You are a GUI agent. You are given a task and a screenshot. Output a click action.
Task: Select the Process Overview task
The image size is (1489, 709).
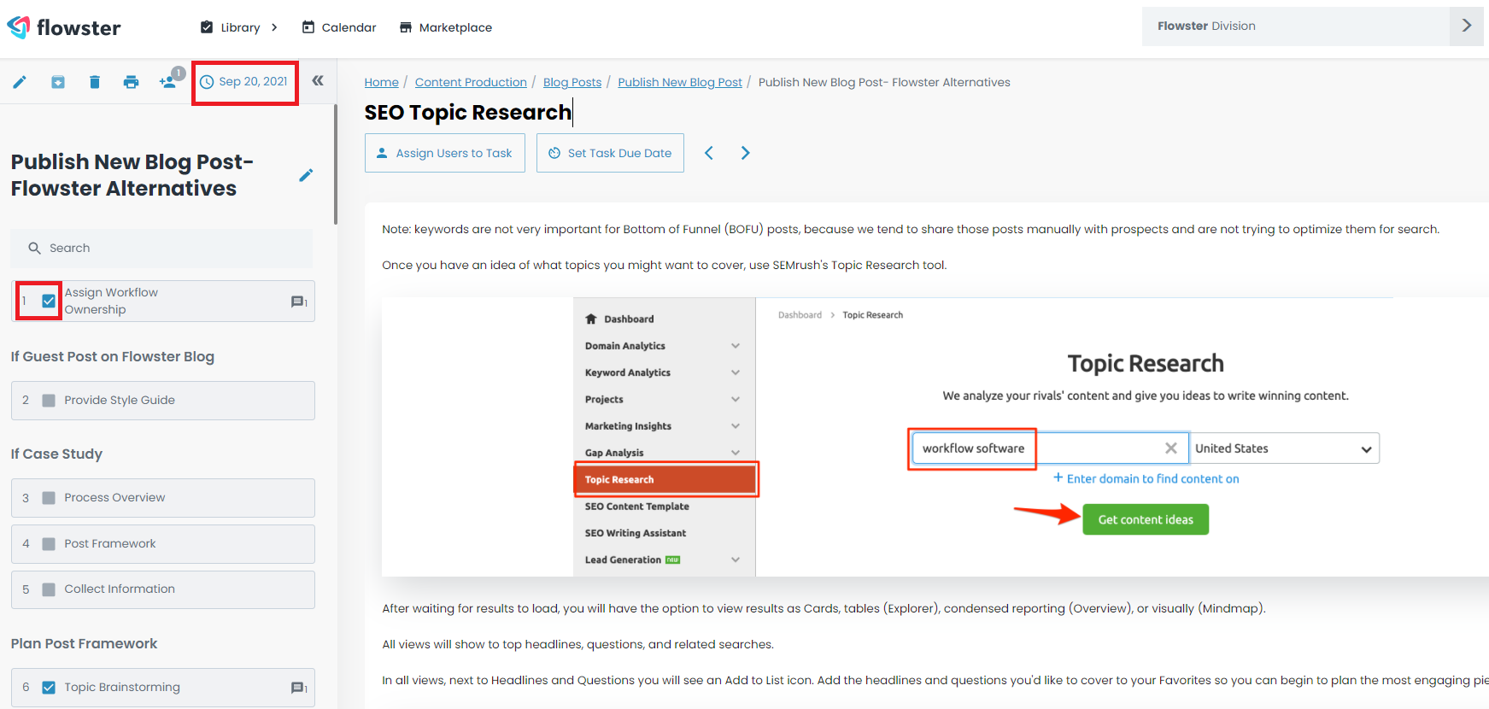(163, 498)
